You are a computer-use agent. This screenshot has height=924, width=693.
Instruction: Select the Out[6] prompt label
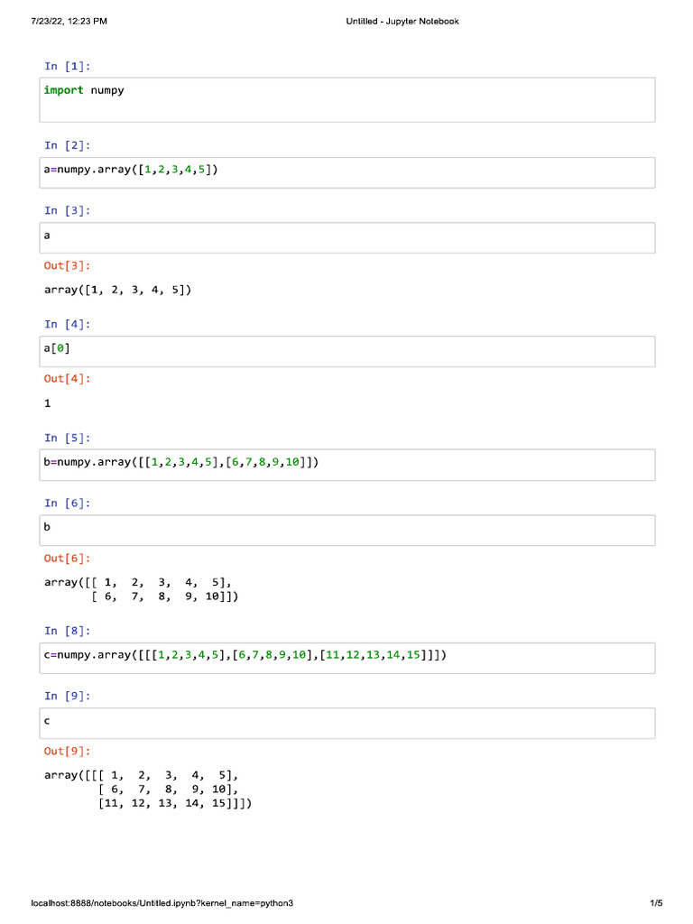[x=68, y=559]
